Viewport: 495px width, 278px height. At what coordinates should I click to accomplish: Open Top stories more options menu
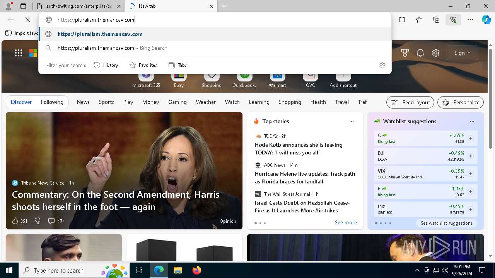coord(352,121)
